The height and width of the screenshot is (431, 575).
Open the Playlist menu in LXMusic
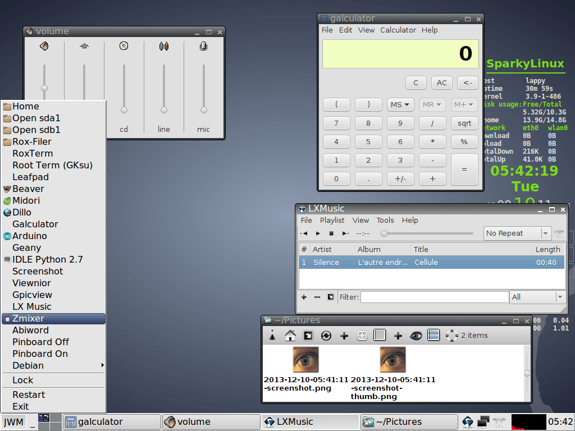pos(332,220)
